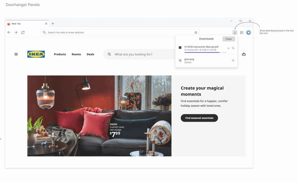Image resolution: width=297 pixels, height=183 pixels.
Task: Go back to previous page
Action: click(9, 32)
